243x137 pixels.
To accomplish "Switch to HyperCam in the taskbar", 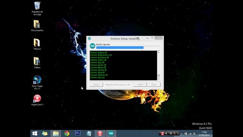I will pyautogui.click(x=100, y=134).
